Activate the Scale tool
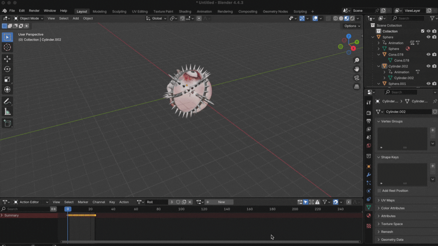Viewport: 438px width, 246px height. [x=7, y=79]
